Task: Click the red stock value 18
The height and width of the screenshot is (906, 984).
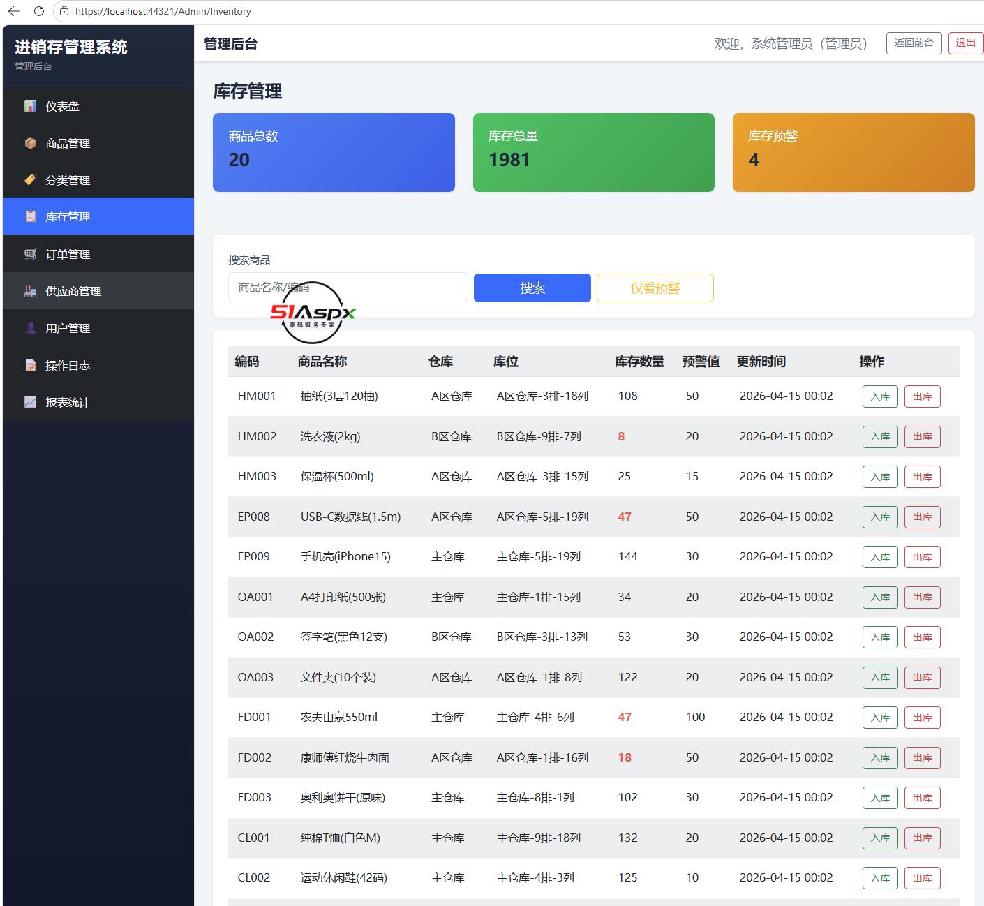Action: (x=625, y=757)
